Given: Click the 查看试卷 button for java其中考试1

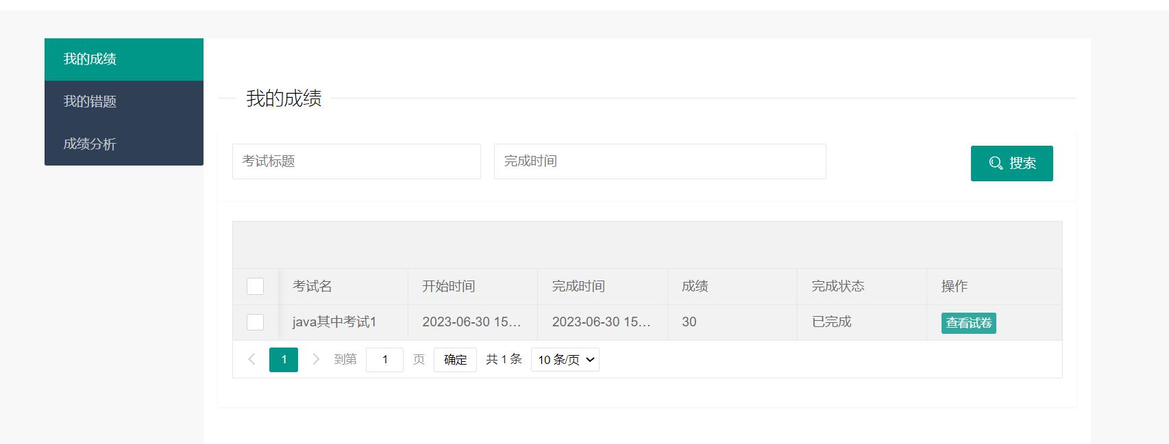Looking at the screenshot, I should click(968, 323).
